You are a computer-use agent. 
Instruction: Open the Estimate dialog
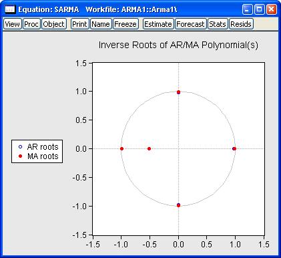click(158, 24)
